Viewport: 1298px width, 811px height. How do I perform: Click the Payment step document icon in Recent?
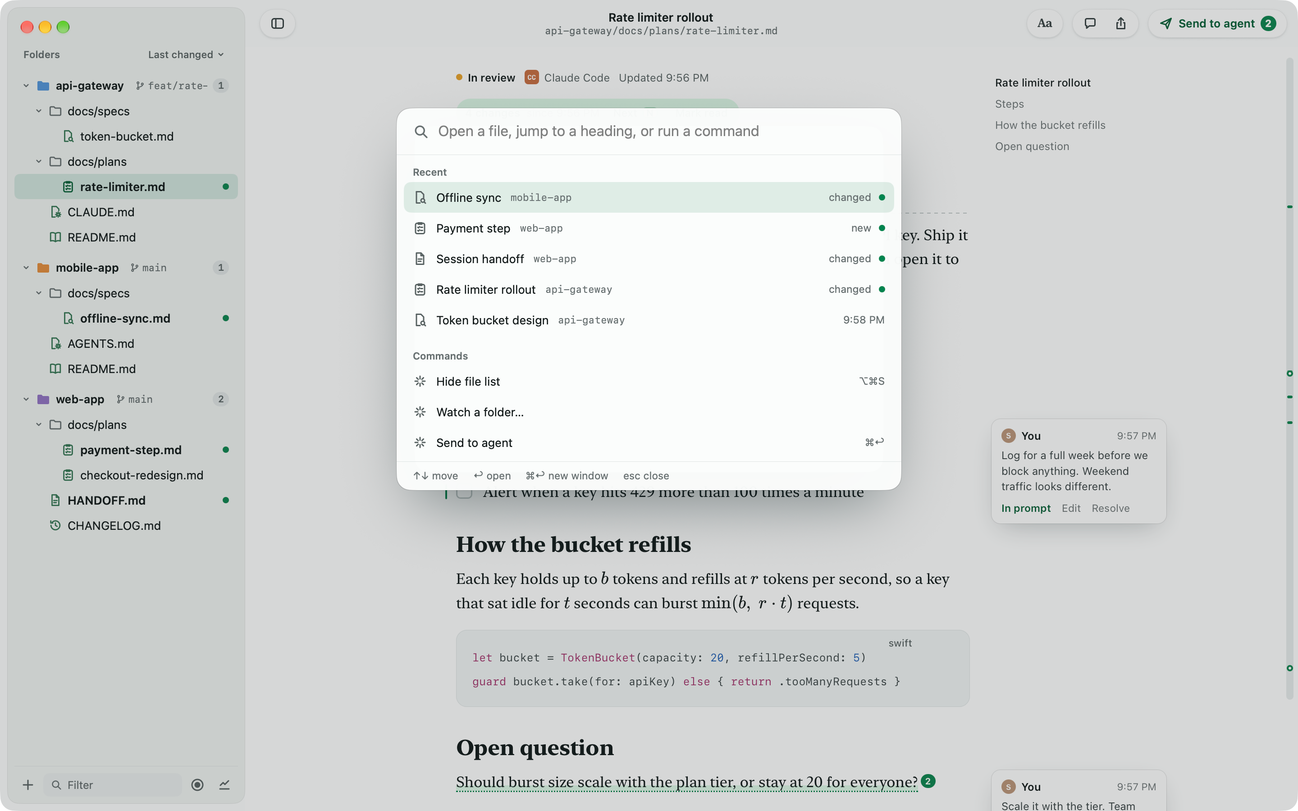[x=420, y=228]
